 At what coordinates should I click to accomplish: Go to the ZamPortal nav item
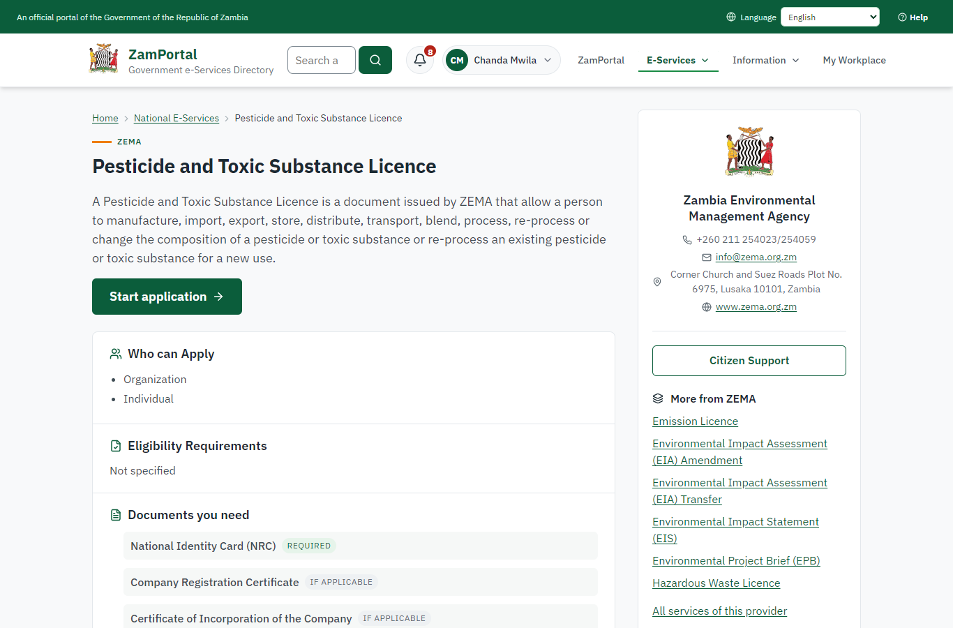pyautogui.click(x=601, y=61)
